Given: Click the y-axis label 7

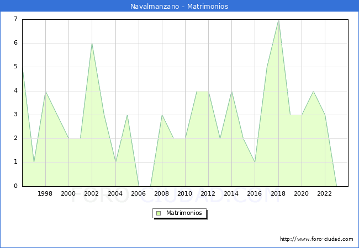Looking at the screenshot, I should coord(15,19).
